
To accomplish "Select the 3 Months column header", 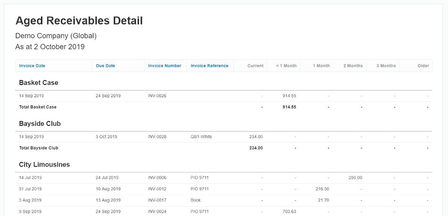I will [x=386, y=66].
